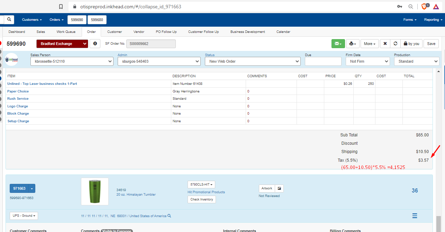The width and height of the screenshot is (445, 232).
Task: Click the search magnifier icon in navbar
Action: click(9, 20)
